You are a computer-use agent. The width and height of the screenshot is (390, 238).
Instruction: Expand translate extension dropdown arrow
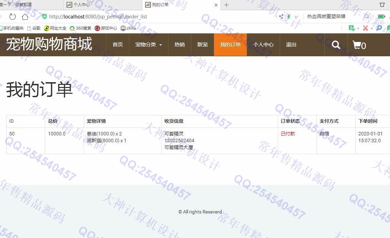[x=358, y=28]
